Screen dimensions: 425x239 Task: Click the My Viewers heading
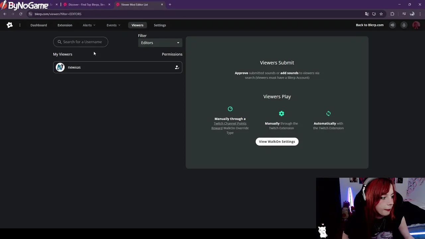tap(62, 54)
